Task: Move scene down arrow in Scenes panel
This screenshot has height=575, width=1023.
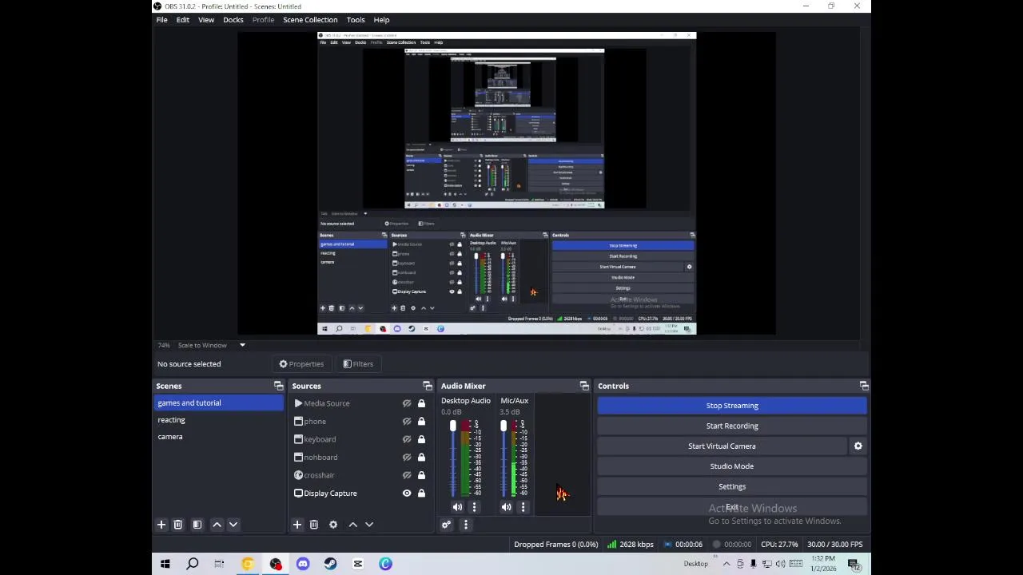Action: (233, 525)
